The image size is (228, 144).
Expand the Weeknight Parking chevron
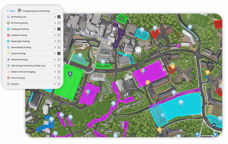tap(55, 41)
